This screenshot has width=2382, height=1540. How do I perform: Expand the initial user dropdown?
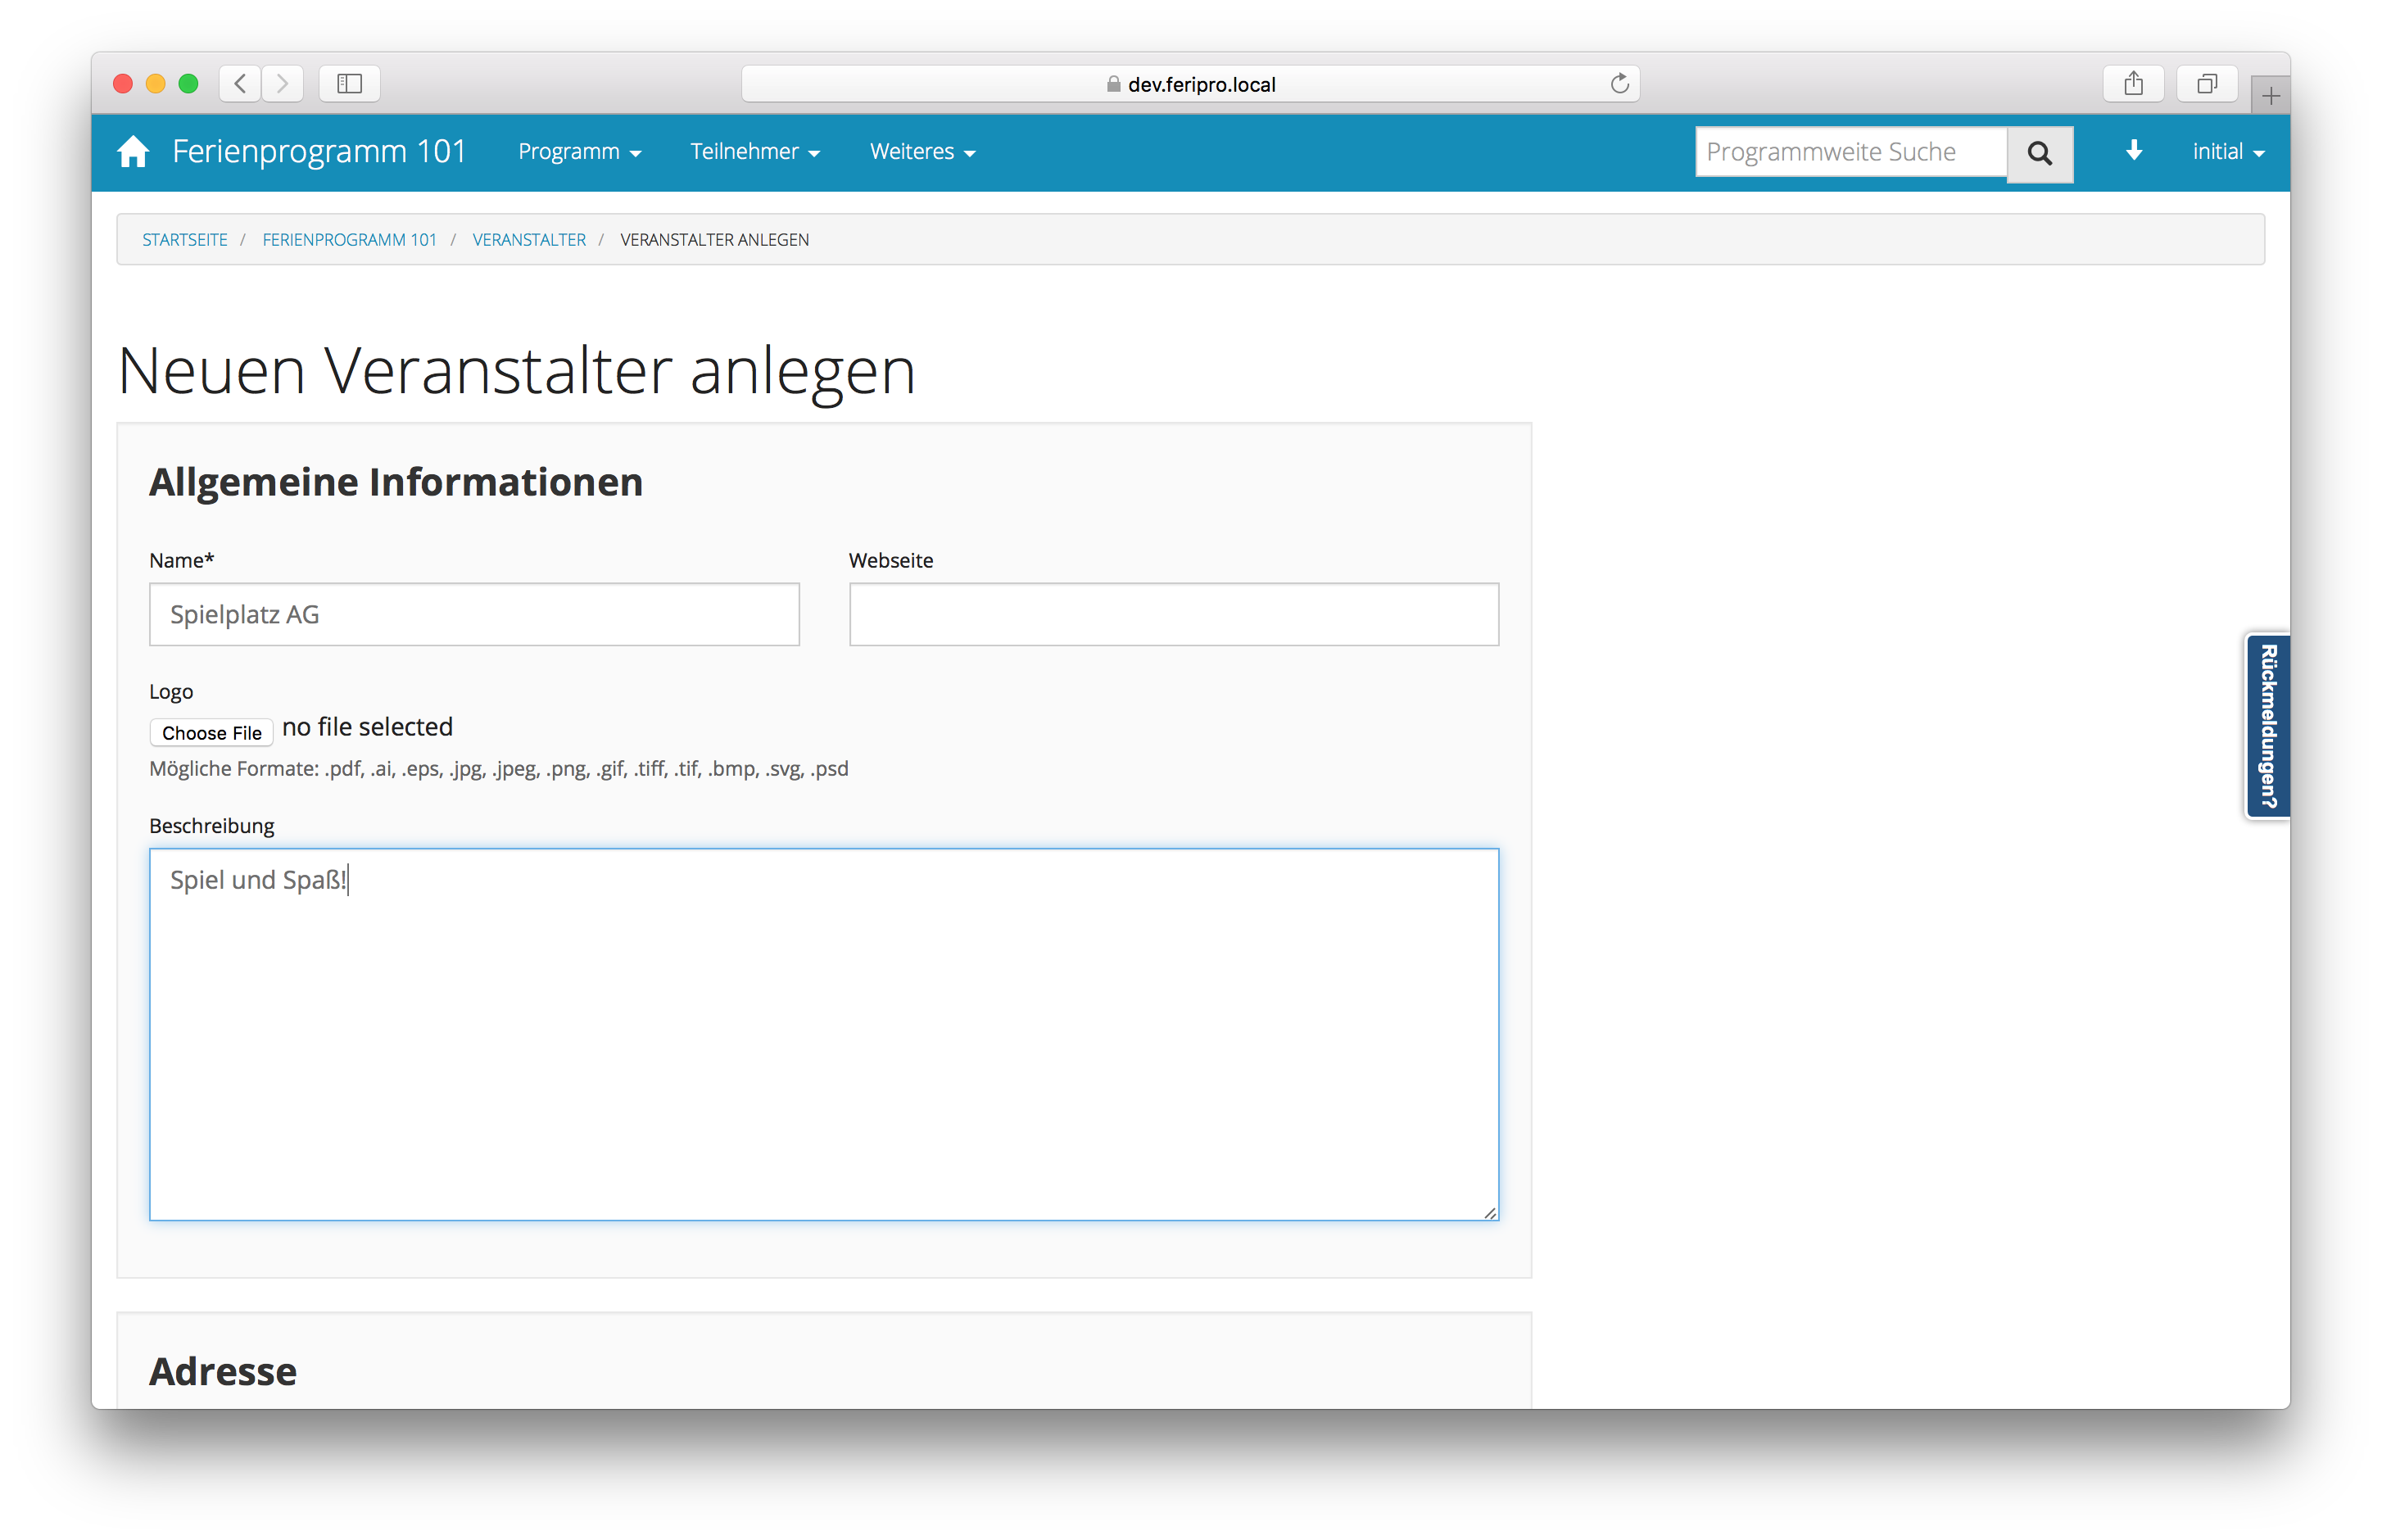(x=2227, y=152)
